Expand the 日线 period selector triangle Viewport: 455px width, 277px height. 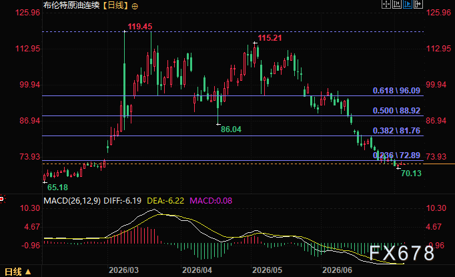(28, 272)
